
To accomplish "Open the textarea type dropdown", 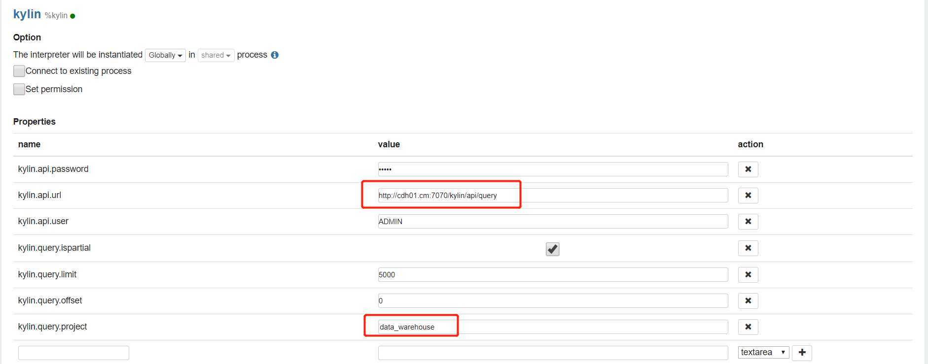I will point(763,352).
